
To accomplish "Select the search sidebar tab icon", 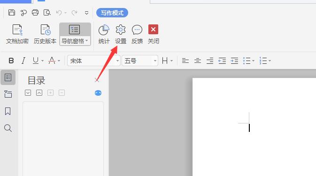I will (x=8, y=128).
